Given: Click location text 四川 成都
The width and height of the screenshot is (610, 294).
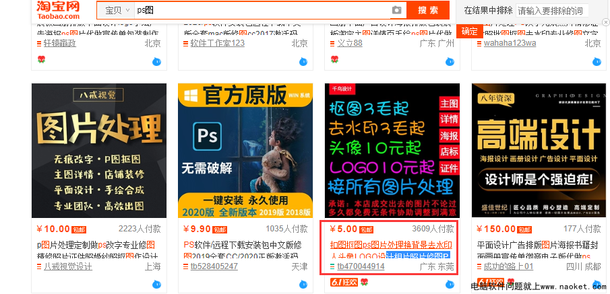Looking at the screenshot, I should coord(584,266).
